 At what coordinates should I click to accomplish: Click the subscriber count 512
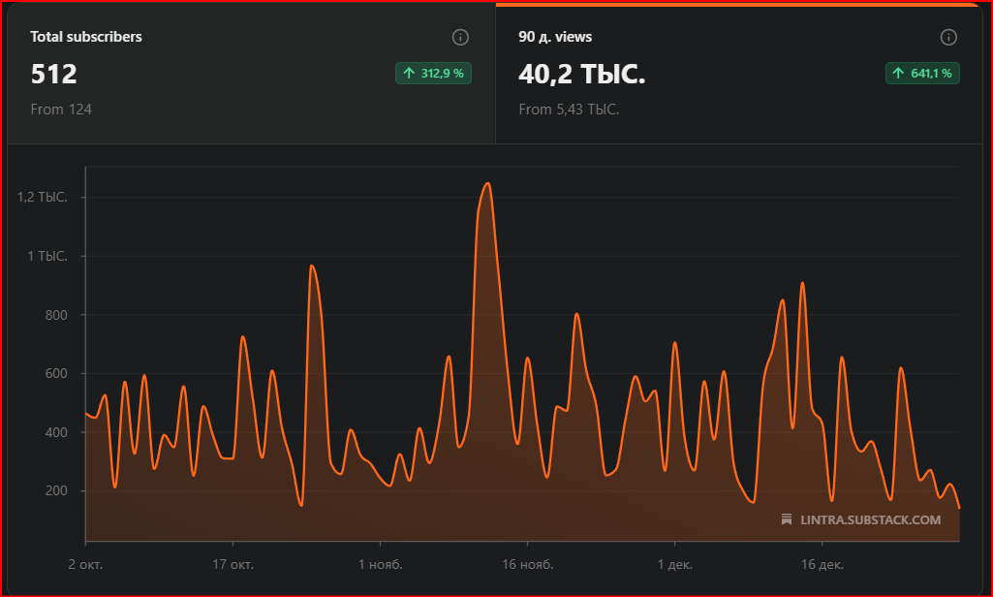[x=52, y=74]
